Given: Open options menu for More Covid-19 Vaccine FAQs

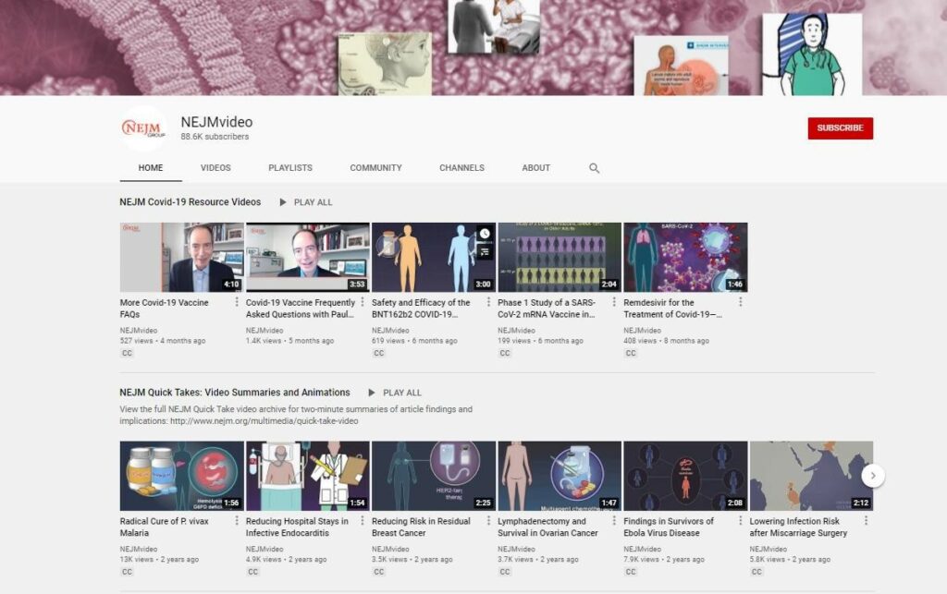Looking at the screenshot, I should [x=237, y=302].
